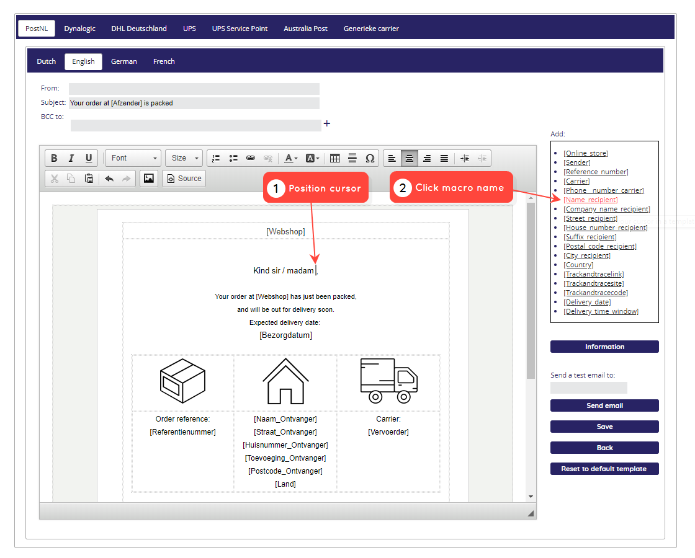Focus the test email address field
Screen dimensions: 695x558
click(589, 388)
